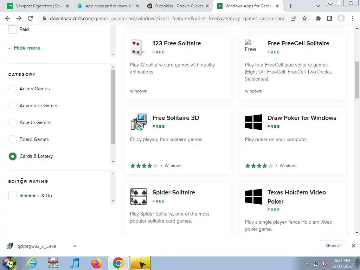The height and width of the screenshot is (270, 360).
Task: Open the music note taskbar app
Action: click(x=75, y=263)
